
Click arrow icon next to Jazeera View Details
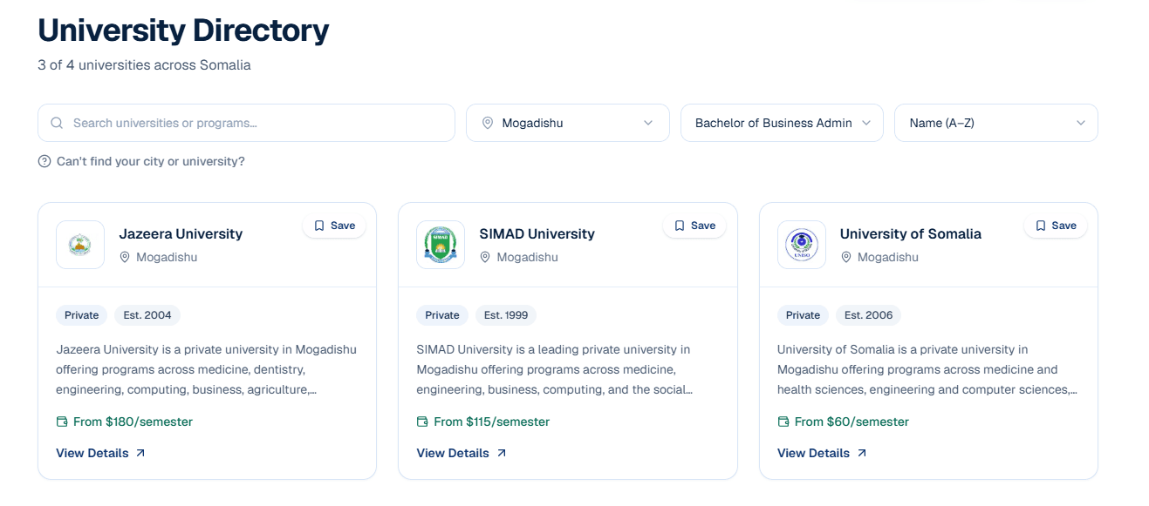point(140,453)
